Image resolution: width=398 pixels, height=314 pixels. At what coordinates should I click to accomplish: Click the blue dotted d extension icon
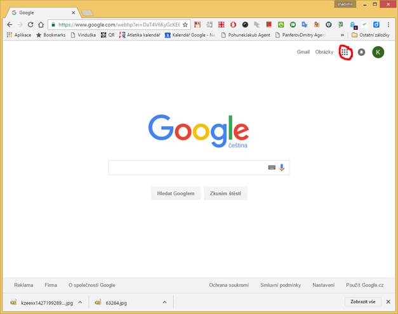click(x=376, y=25)
